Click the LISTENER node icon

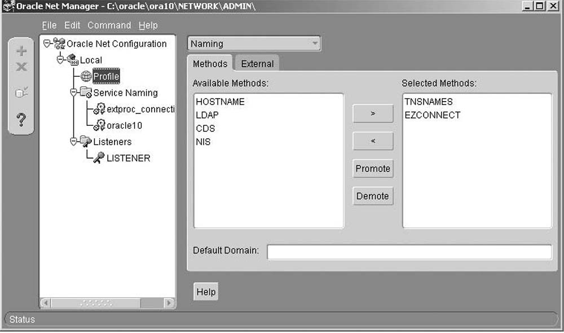99,157
